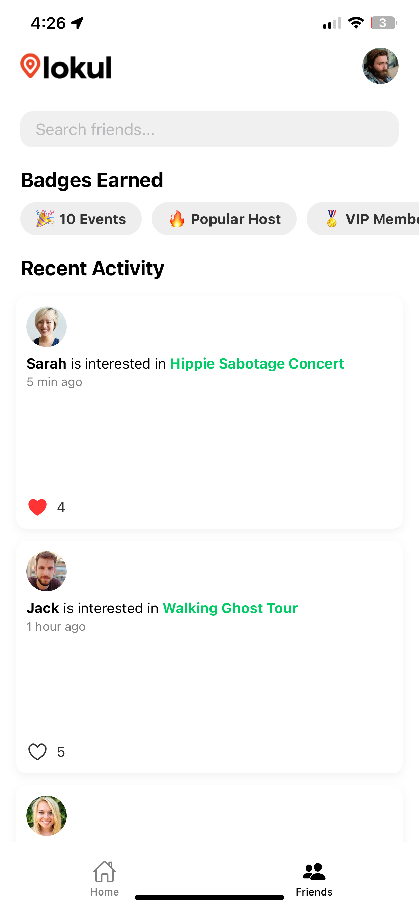Like Jack's activity with the outline heart
Screen dimensions: 419x908
coord(37,752)
